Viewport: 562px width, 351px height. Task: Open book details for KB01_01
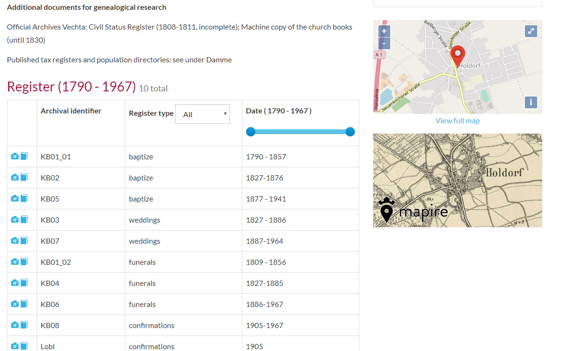[x=24, y=156]
